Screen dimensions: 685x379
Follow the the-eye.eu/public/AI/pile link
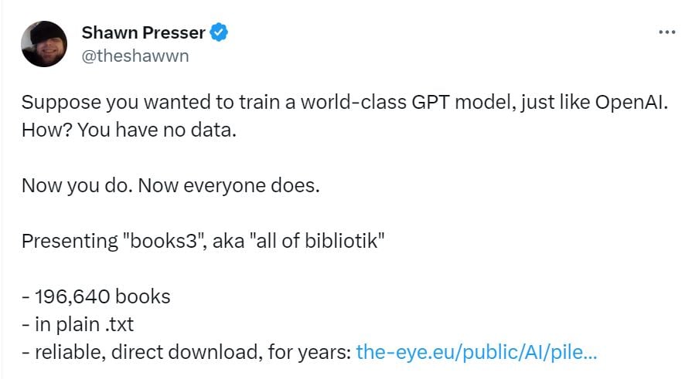pyautogui.click(x=476, y=352)
